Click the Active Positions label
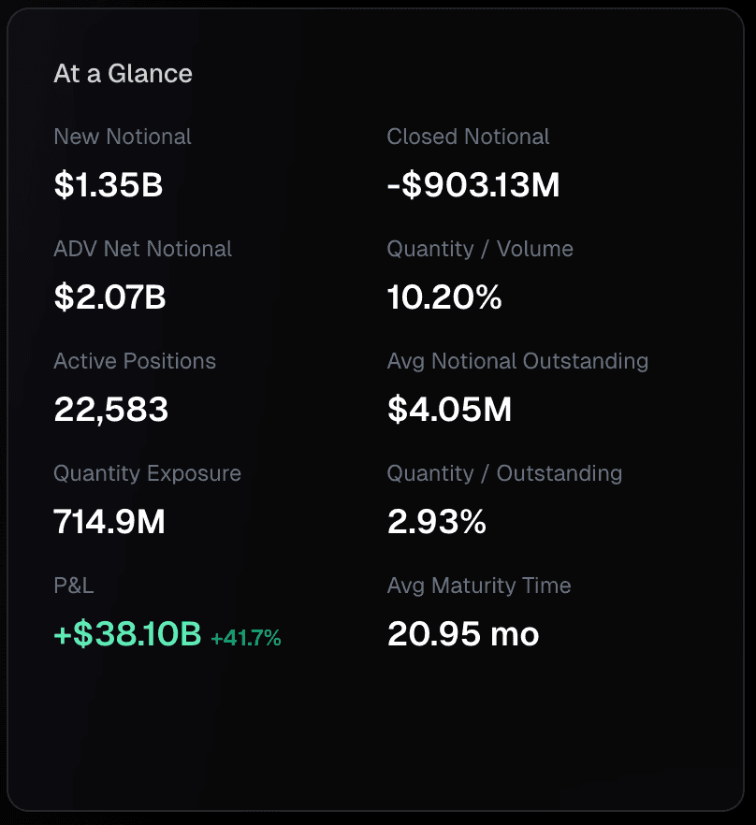Viewport: 756px width, 825px height. [x=135, y=361]
